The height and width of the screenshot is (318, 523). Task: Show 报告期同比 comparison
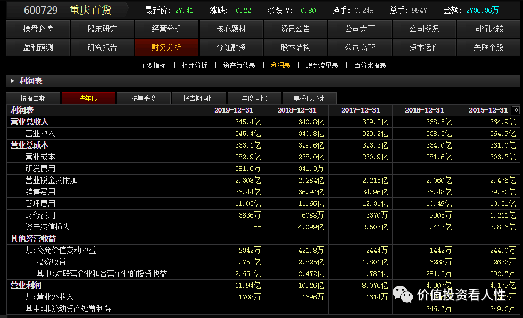[199, 98]
